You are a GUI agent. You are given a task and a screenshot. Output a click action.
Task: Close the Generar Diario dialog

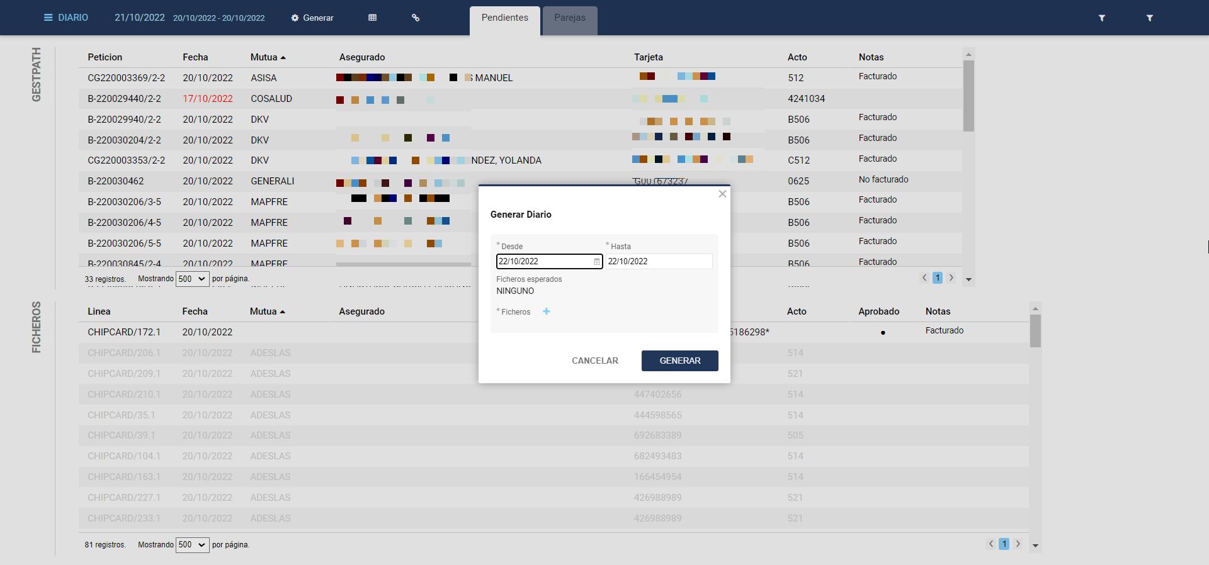(x=722, y=194)
